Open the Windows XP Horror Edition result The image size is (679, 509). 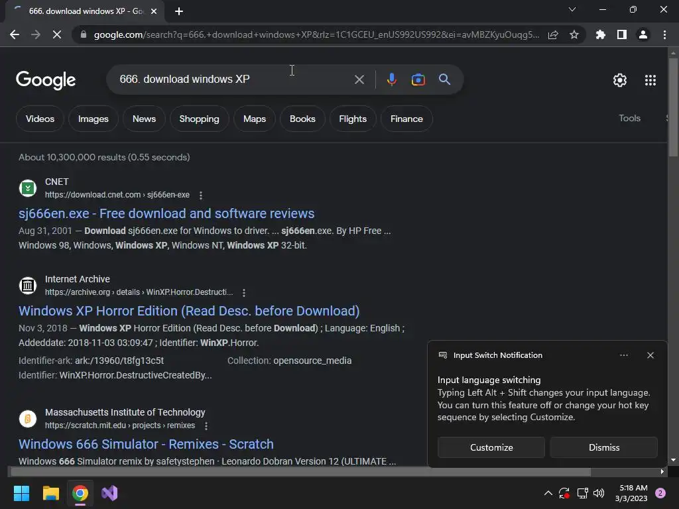(x=189, y=311)
